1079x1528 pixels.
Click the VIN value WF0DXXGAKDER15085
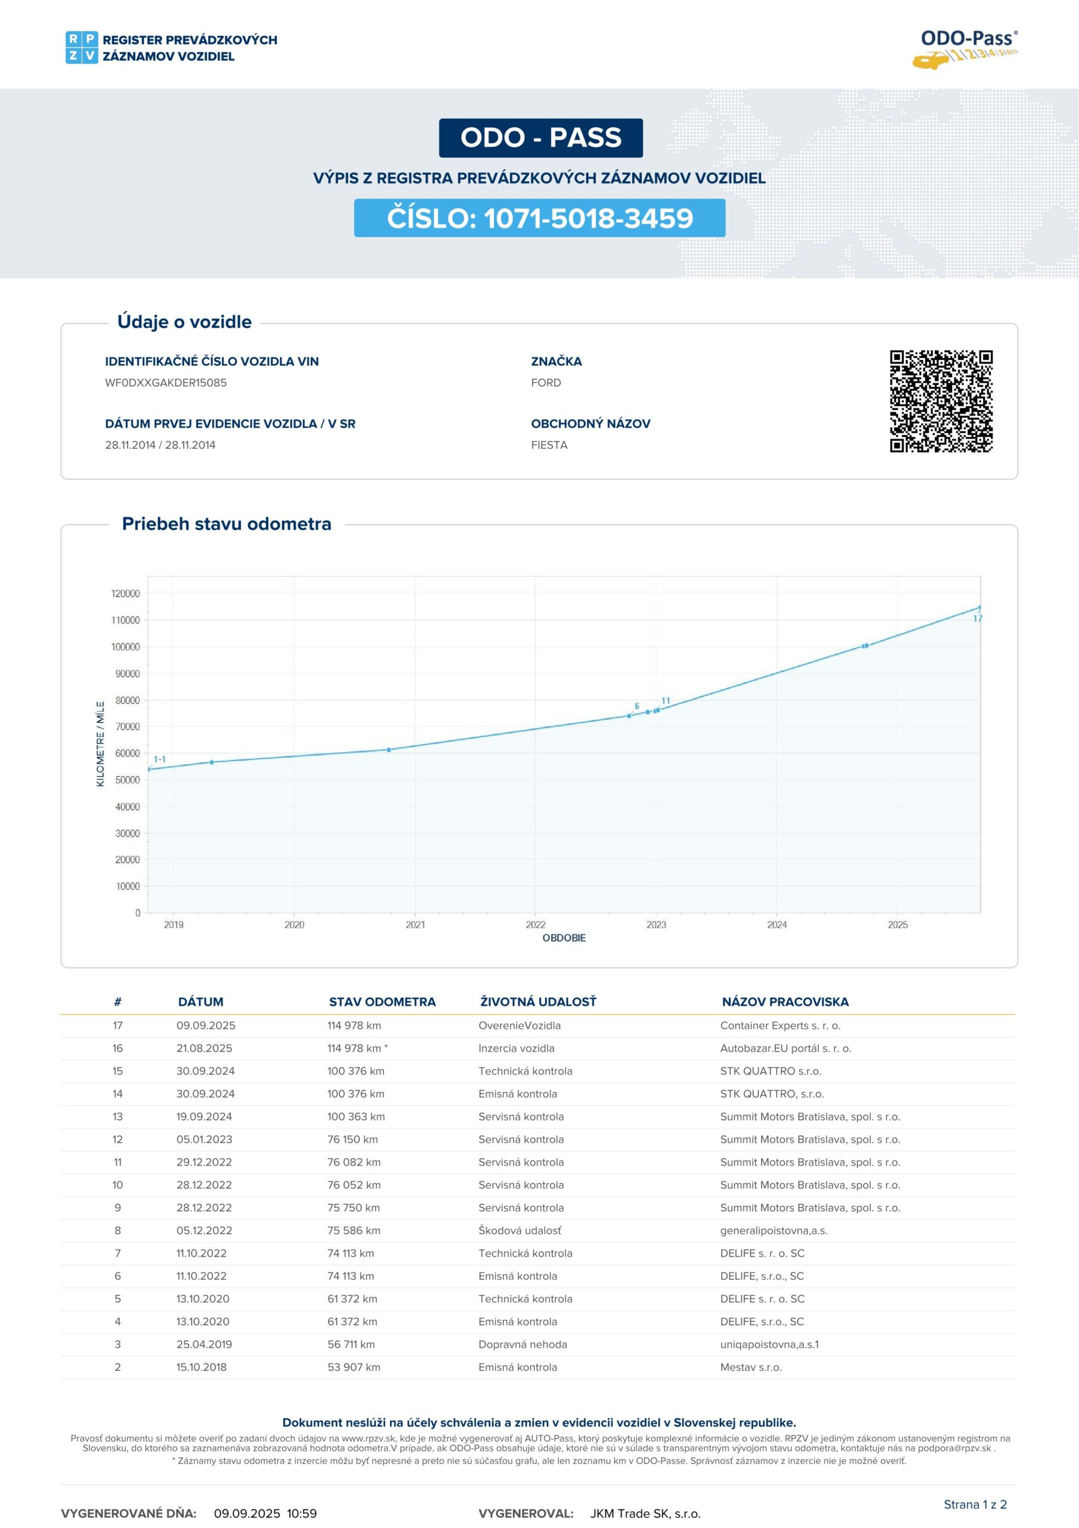point(166,383)
